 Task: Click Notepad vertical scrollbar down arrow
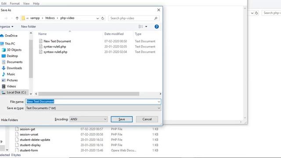click(x=245, y=118)
